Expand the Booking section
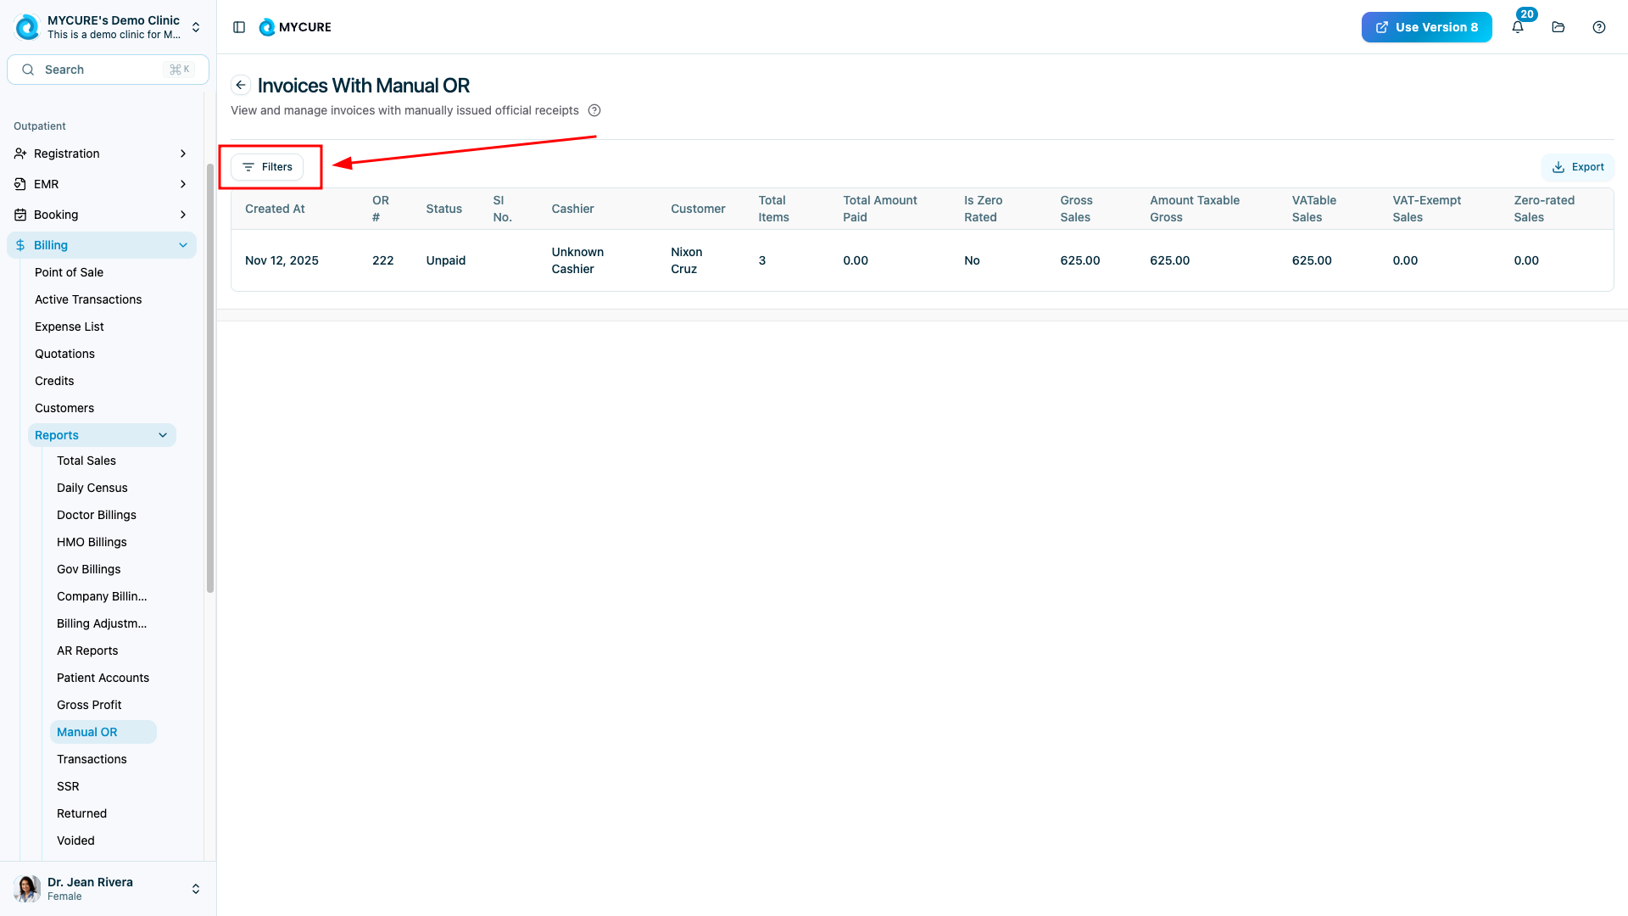Viewport: 1628px width, 916px height. pyautogui.click(x=102, y=215)
